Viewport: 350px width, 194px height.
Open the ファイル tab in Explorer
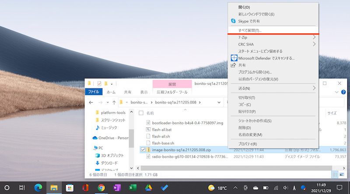pos(94,92)
